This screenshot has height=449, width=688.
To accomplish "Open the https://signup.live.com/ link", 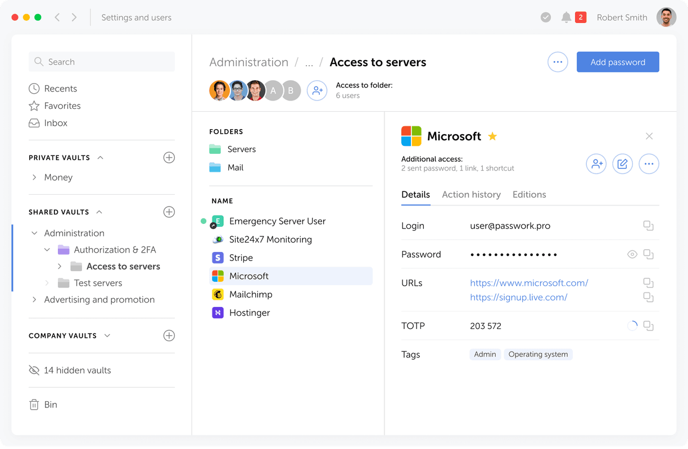I will click(518, 297).
